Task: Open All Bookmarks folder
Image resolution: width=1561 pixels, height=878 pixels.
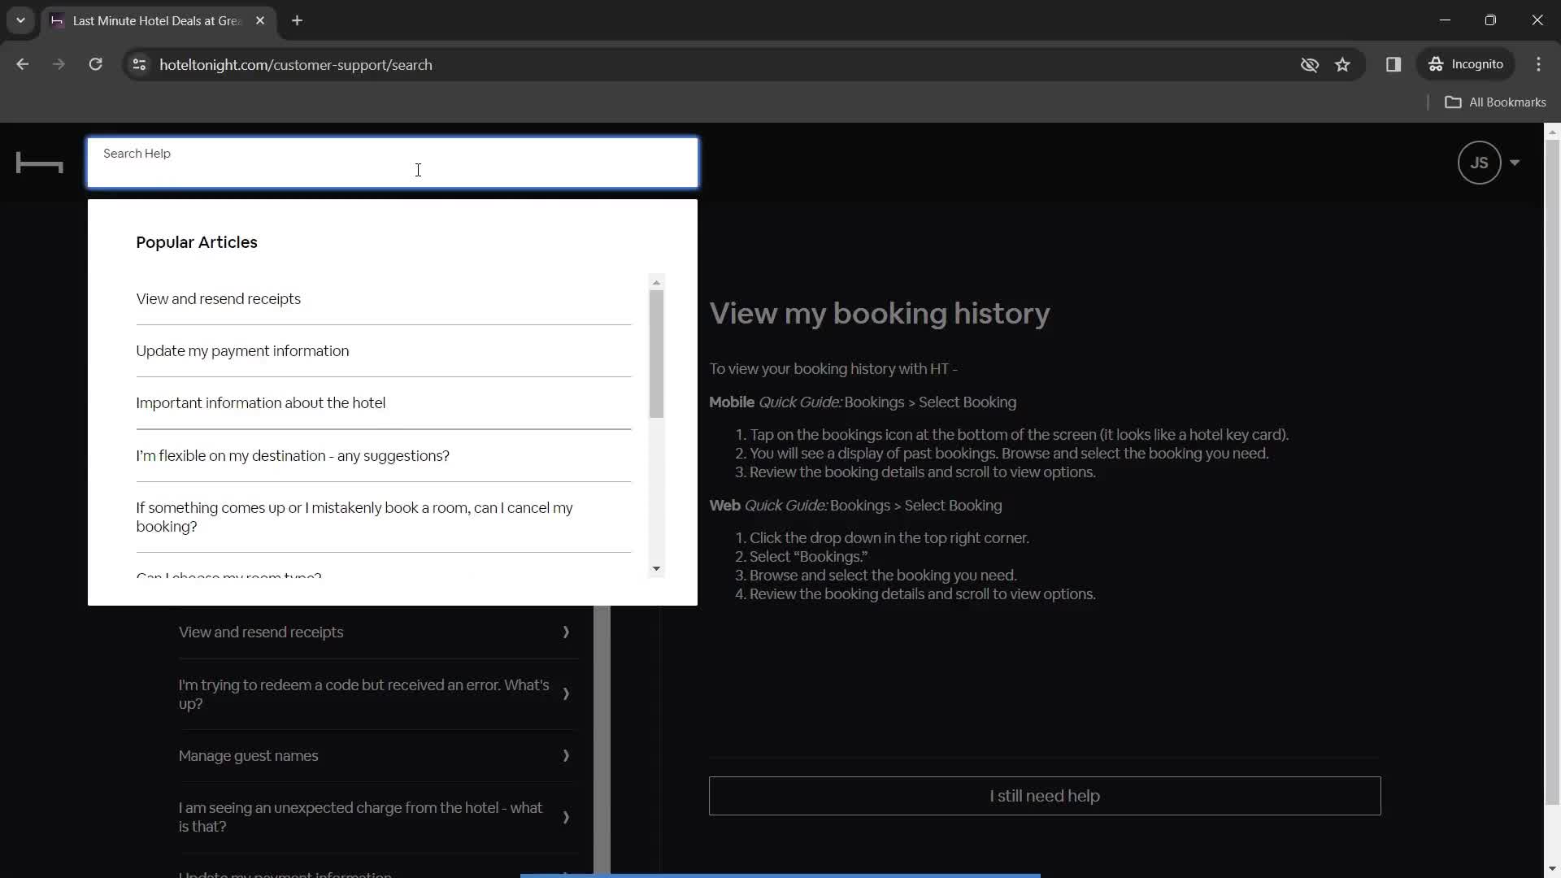Action: [1495, 102]
